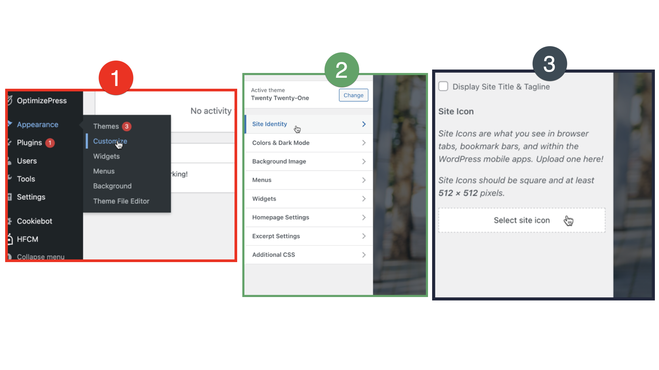Click the OptimizePress logo icon
Image resolution: width=659 pixels, height=370 pixels.
(10, 100)
